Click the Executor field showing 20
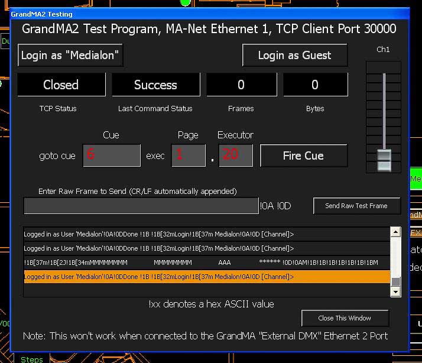This screenshot has width=422, height=363. (236, 155)
